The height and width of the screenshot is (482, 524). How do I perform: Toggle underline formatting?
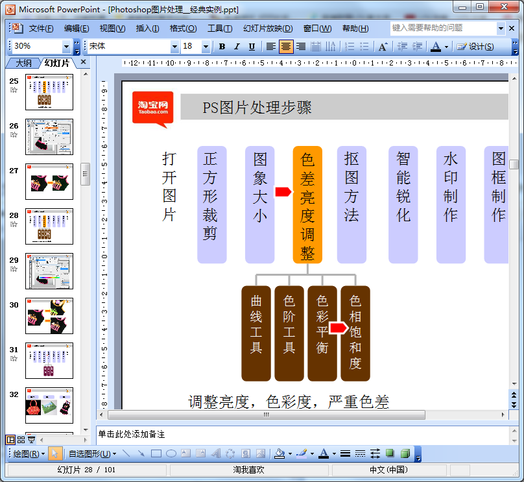click(x=250, y=47)
